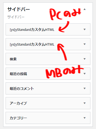The height and width of the screenshot is (129, 96).
Task: Open the 最近の投稿 widget dropdown arrow
Action: click(x=85, y=74)
